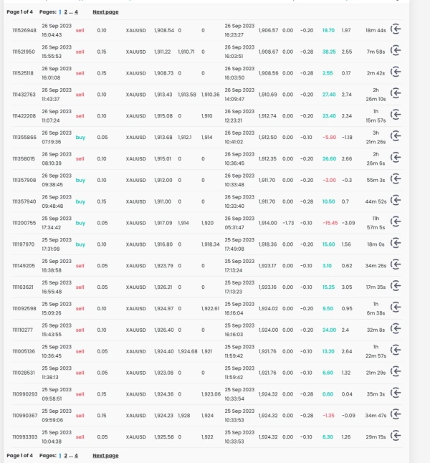Image resolution: width=430 pixels, height=463 pixels.
Task: Click the circular arrow icon for trade 111422208
Action: (395, 115)
